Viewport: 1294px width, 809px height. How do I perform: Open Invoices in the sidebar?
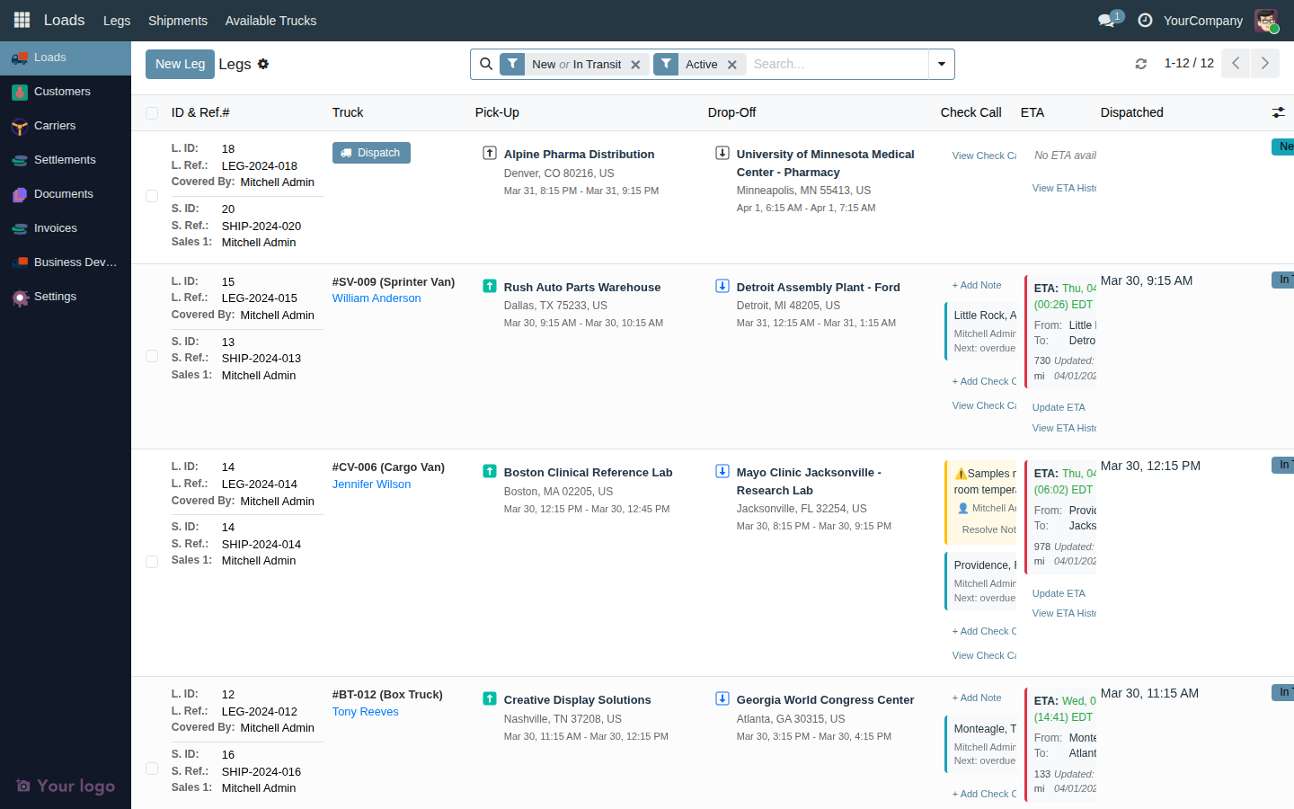pos(66,228)
